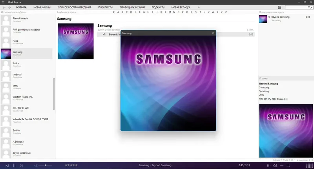
Task: Set rating with the five stars control
Action: [71, 165]
